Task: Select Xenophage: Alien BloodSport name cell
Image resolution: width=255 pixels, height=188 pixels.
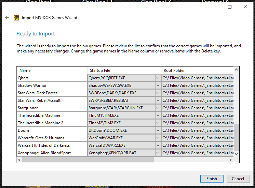Action: [x=52, y=153]
